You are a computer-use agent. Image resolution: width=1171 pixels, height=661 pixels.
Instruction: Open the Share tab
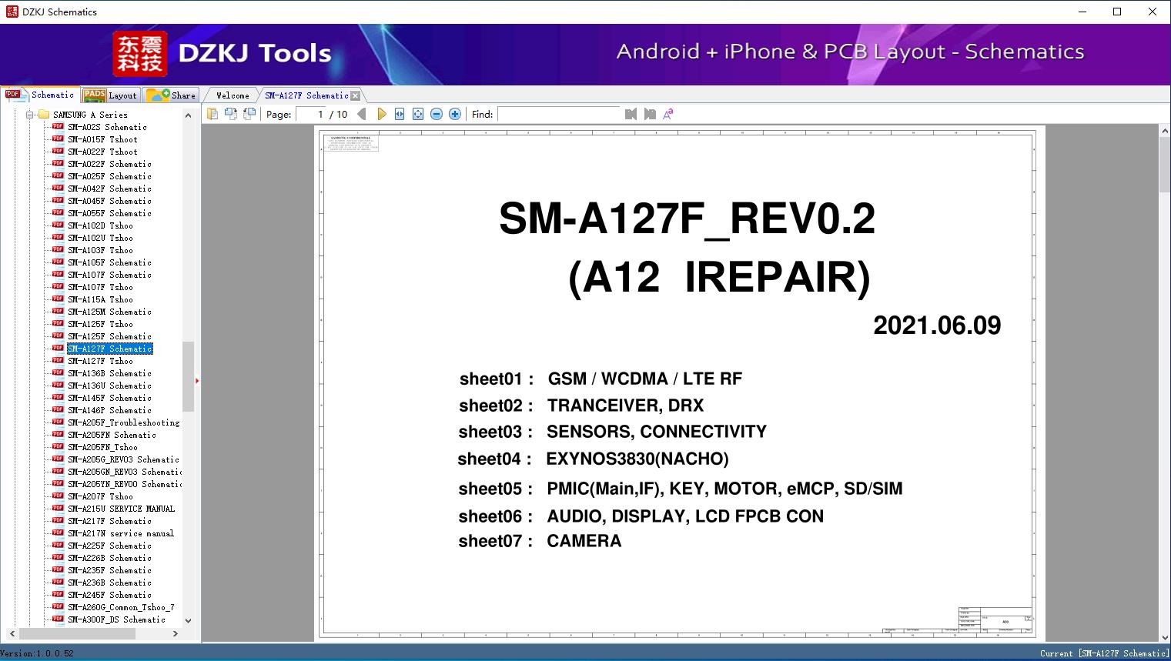[171, 95]
